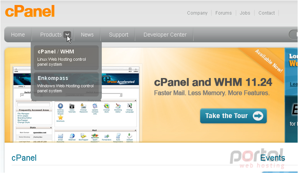Click the cPanel section heading
The width and height of the screenshot is (298, 173).
pyautogui.click(x=24, y=158)
